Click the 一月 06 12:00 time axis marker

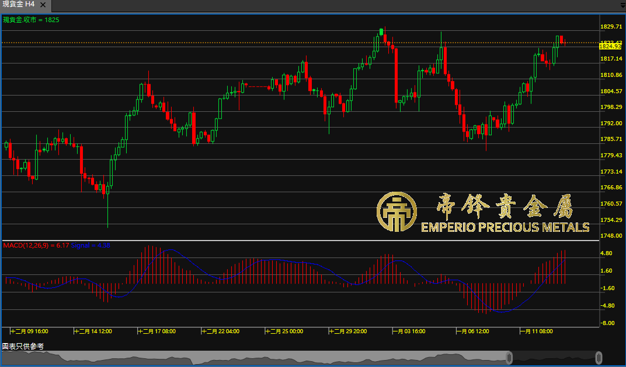475,331
